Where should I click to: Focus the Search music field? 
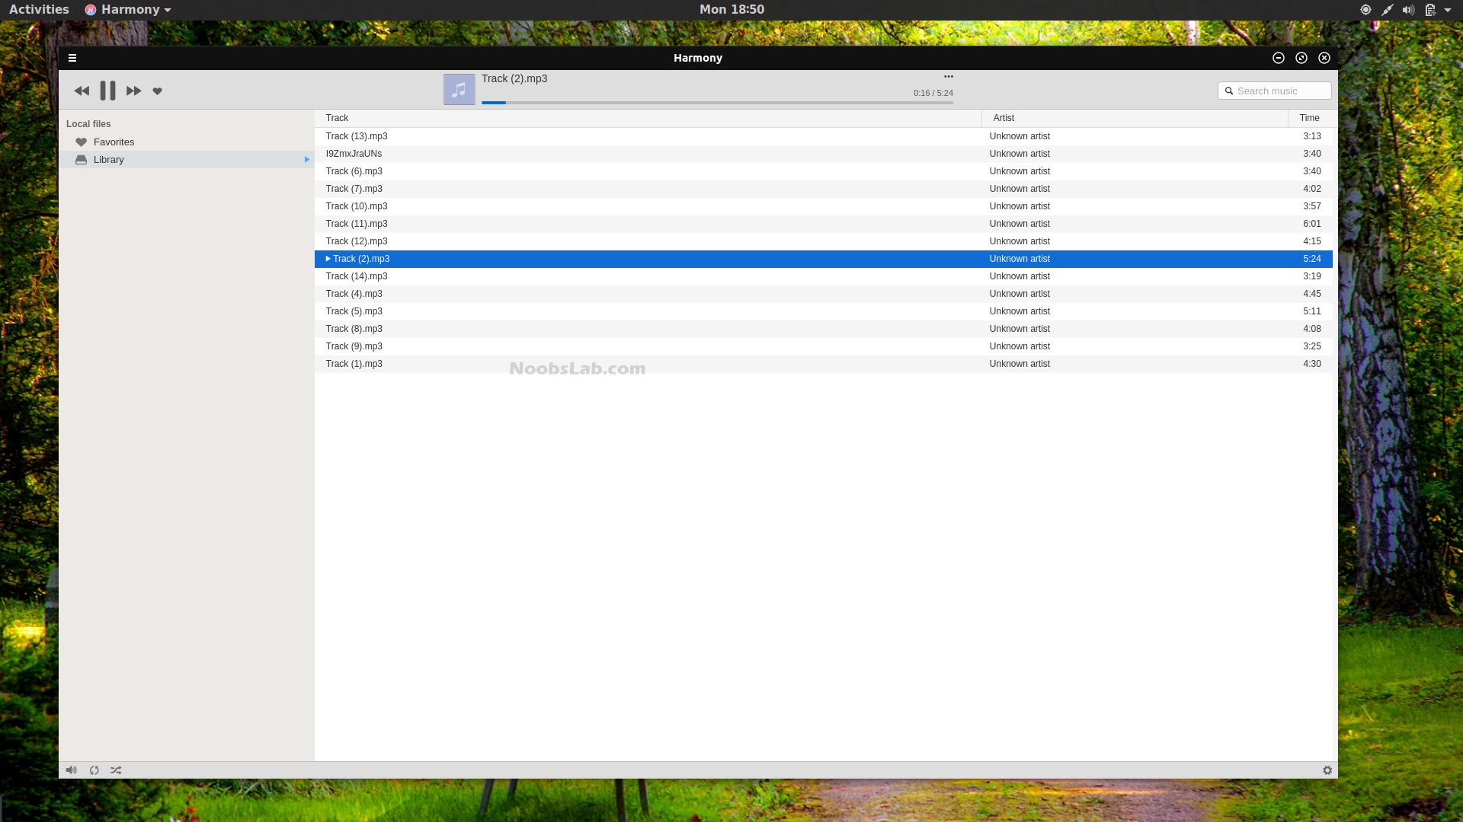(1274, 91)
